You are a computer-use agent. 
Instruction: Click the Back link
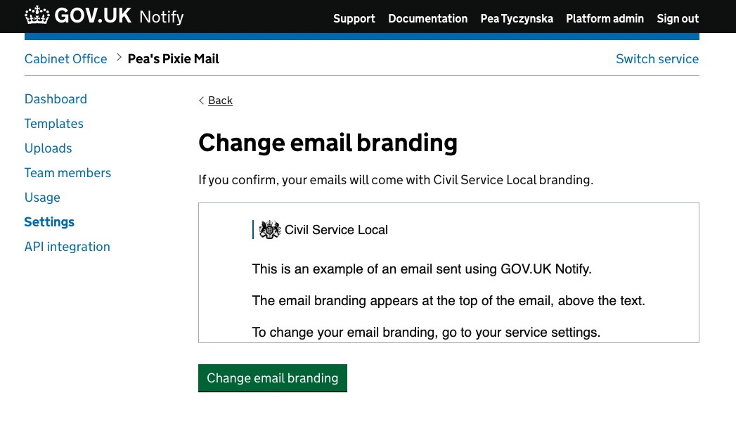click(220, 101)
